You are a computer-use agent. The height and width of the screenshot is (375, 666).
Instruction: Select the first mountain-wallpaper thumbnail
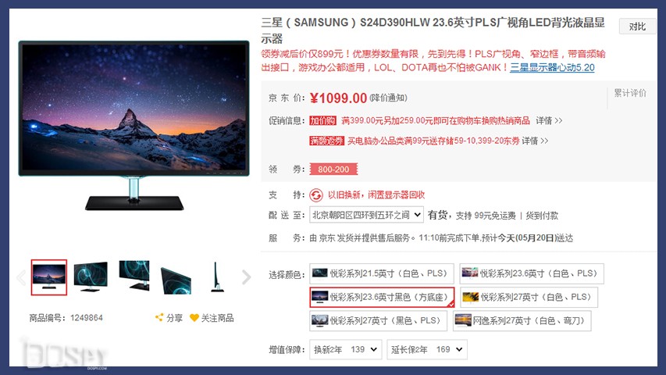(49, 277)
